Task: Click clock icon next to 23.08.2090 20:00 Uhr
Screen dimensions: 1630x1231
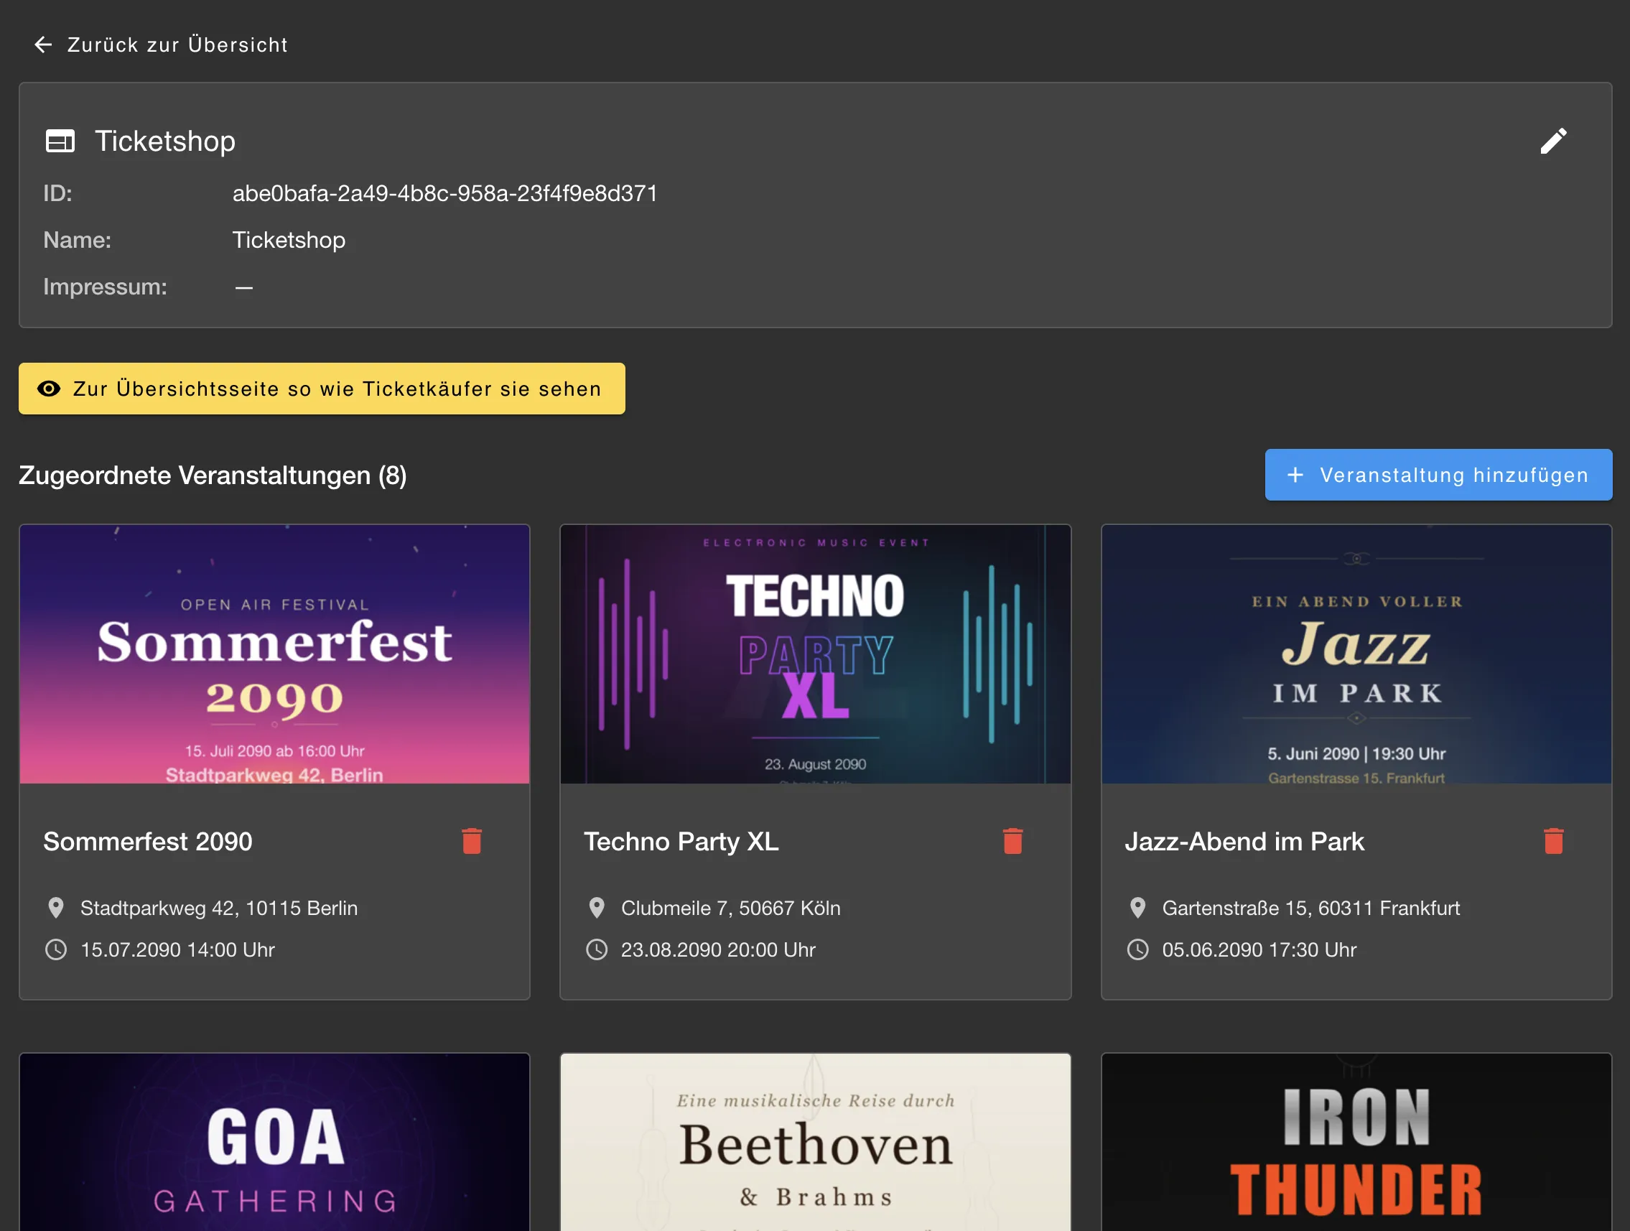Action: [596, 949]
